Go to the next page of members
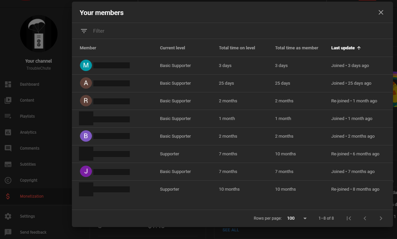Viewport: 397px width, 239px height. coord(381,218)
